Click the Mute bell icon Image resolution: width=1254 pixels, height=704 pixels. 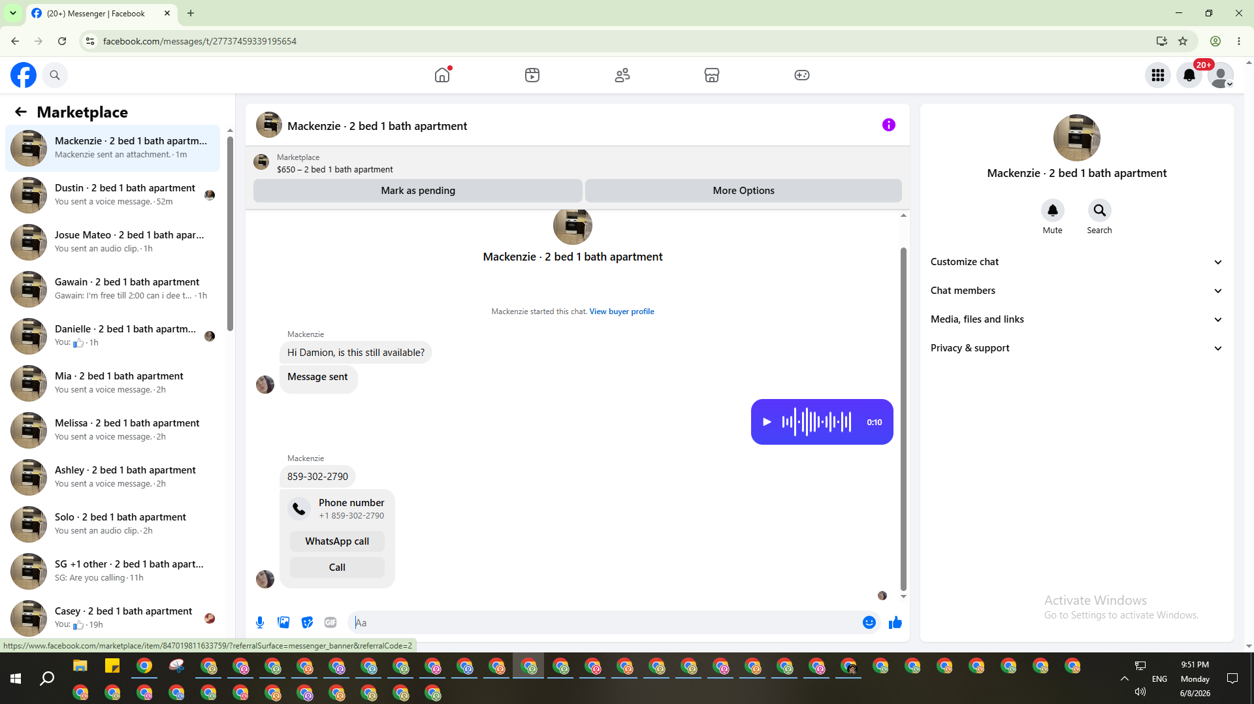pyautogui.click(x=1053, y=210)
